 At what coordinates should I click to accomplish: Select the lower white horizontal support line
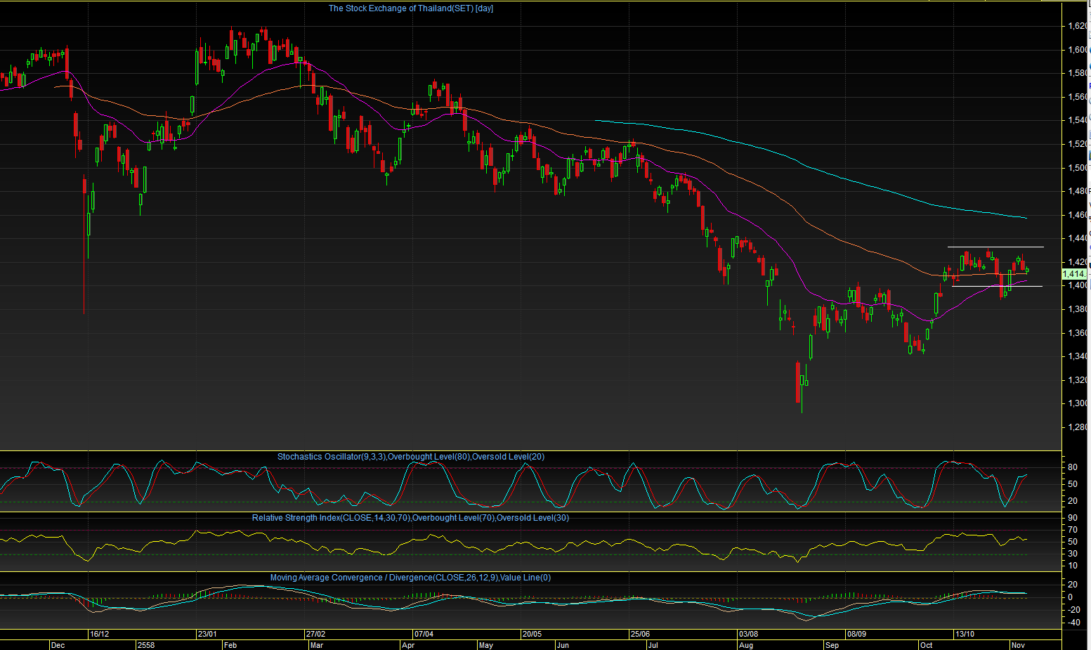(x=997, y=286)
